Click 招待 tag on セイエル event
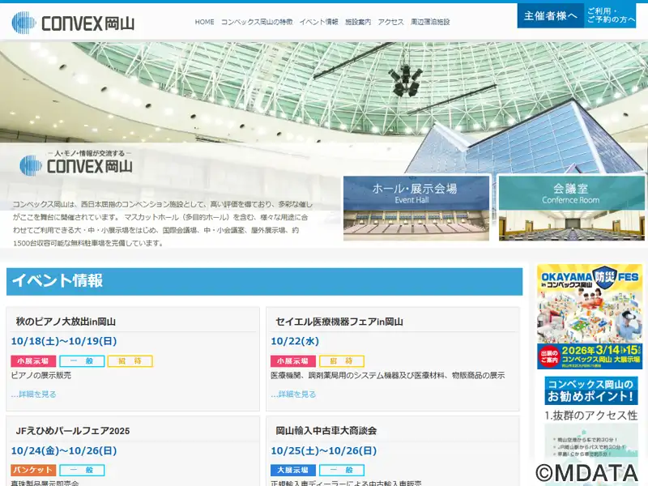 tap(342, 361)
